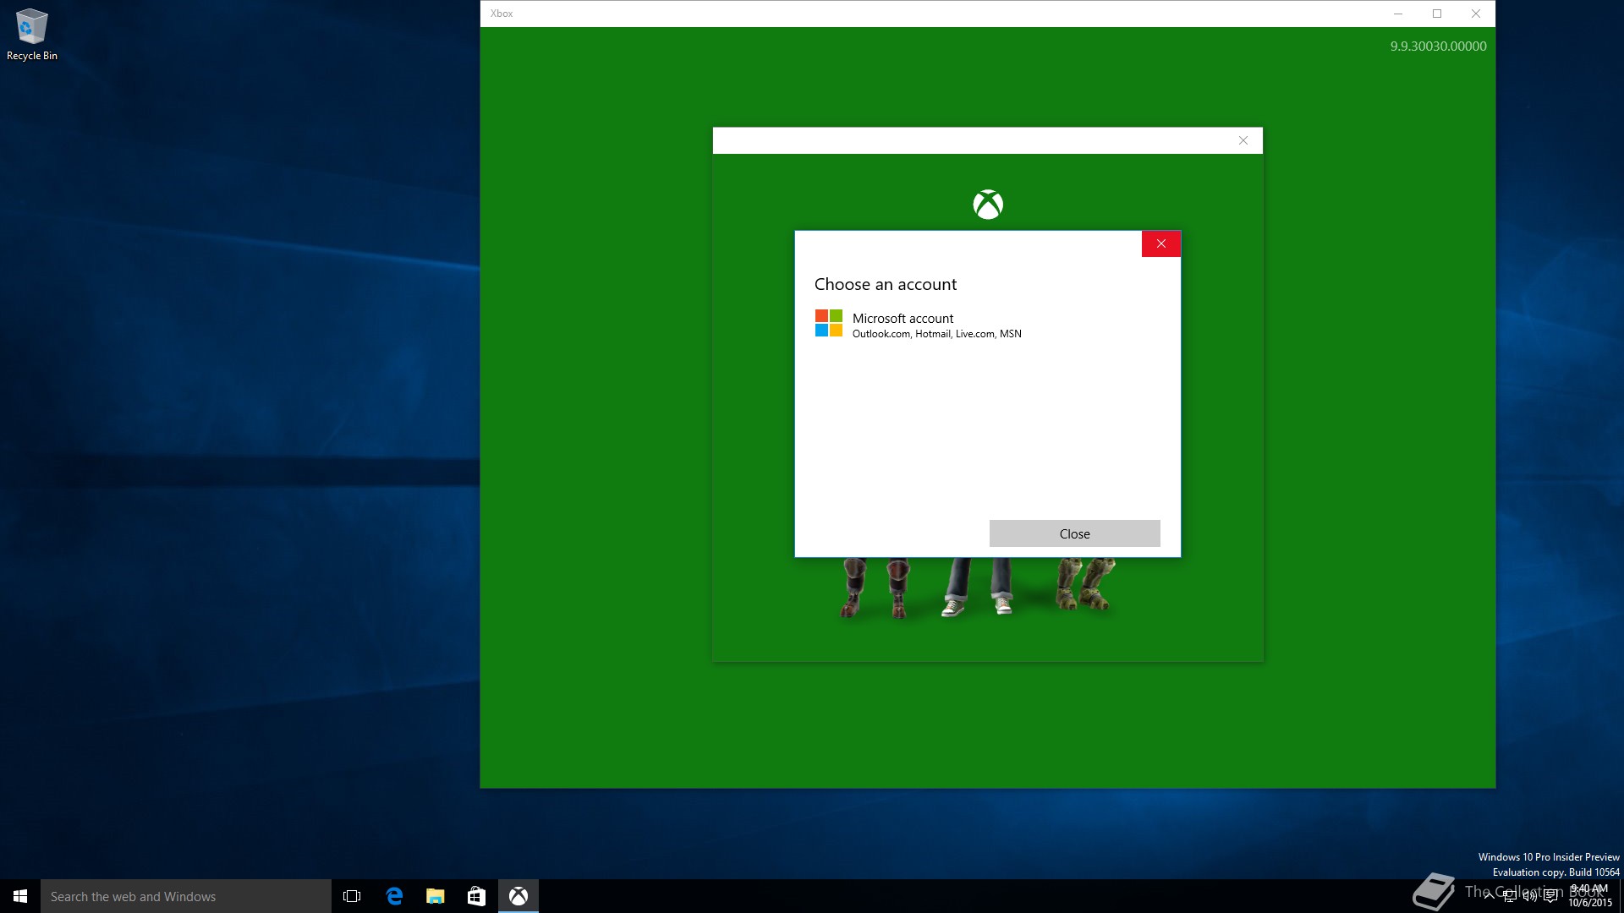The image size is (1624, 913).
Task: Show hidden system tray icons
Action: point(1489,896)
